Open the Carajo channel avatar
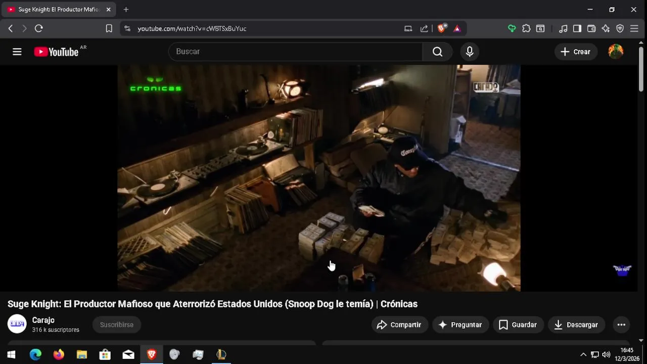The image size is (647, 364). click(17, 324)
